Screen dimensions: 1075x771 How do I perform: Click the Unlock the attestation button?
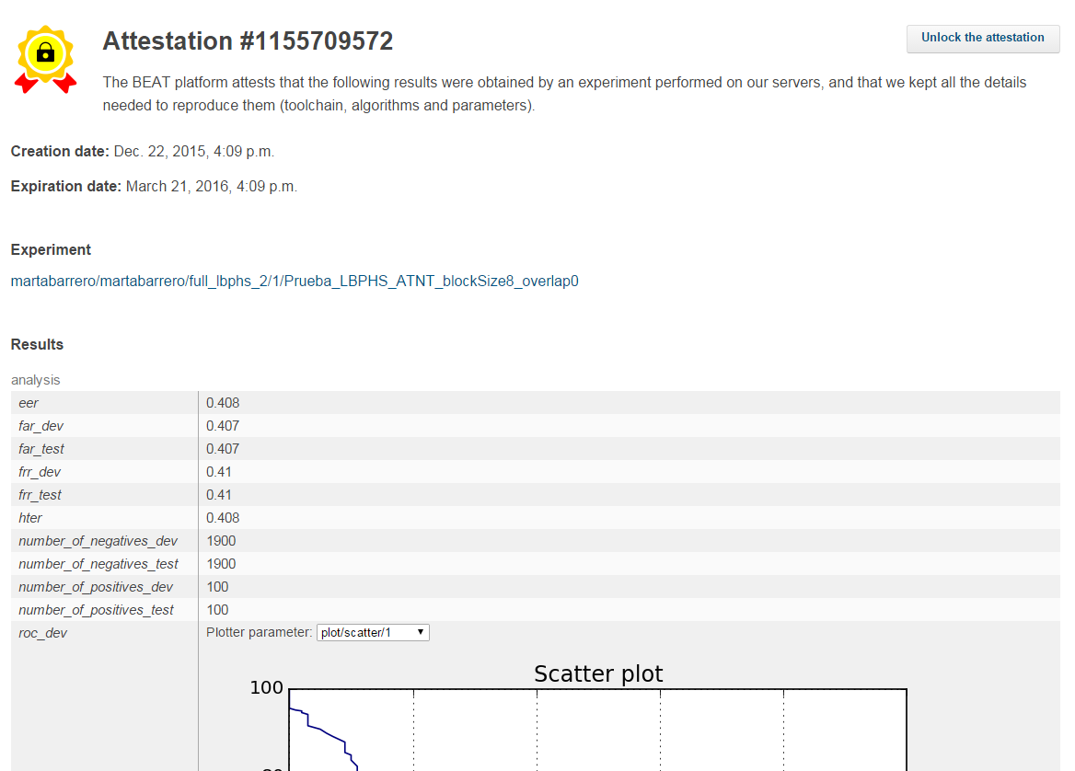[982, 39]
